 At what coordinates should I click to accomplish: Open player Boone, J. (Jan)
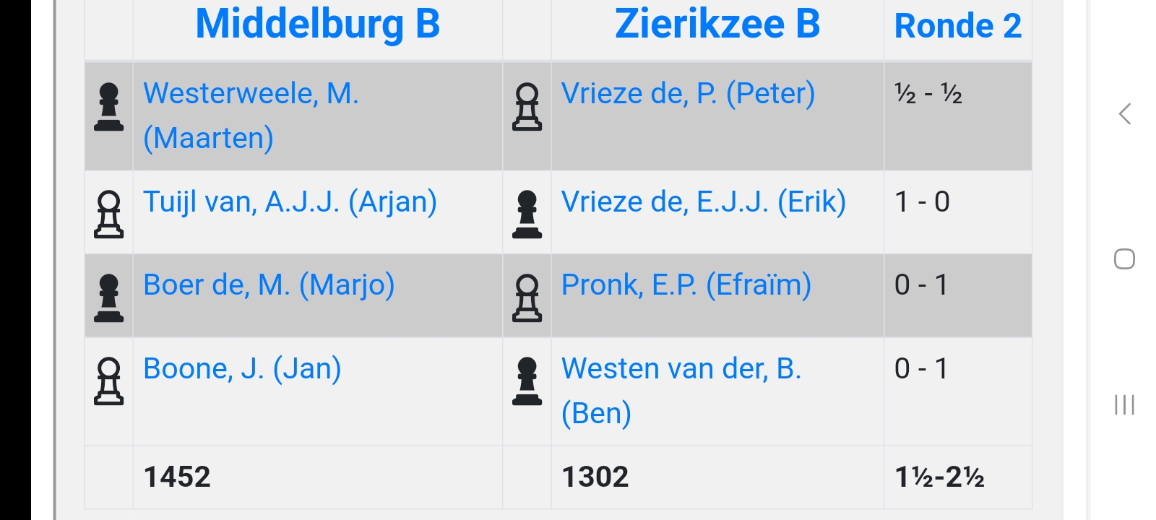[x=242, y=368]
